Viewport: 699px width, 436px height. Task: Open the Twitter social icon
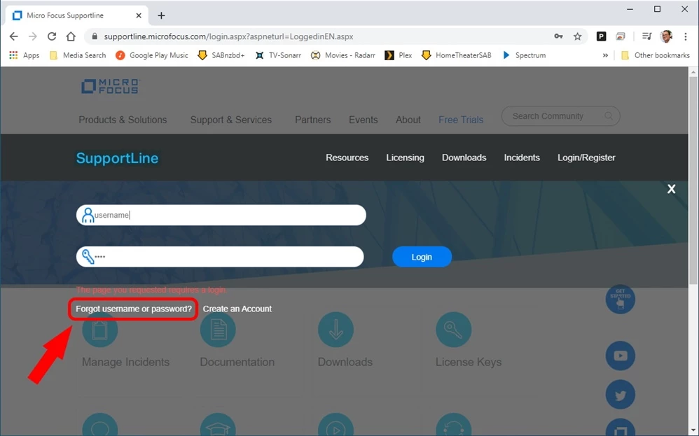click(x=620, y=394)
